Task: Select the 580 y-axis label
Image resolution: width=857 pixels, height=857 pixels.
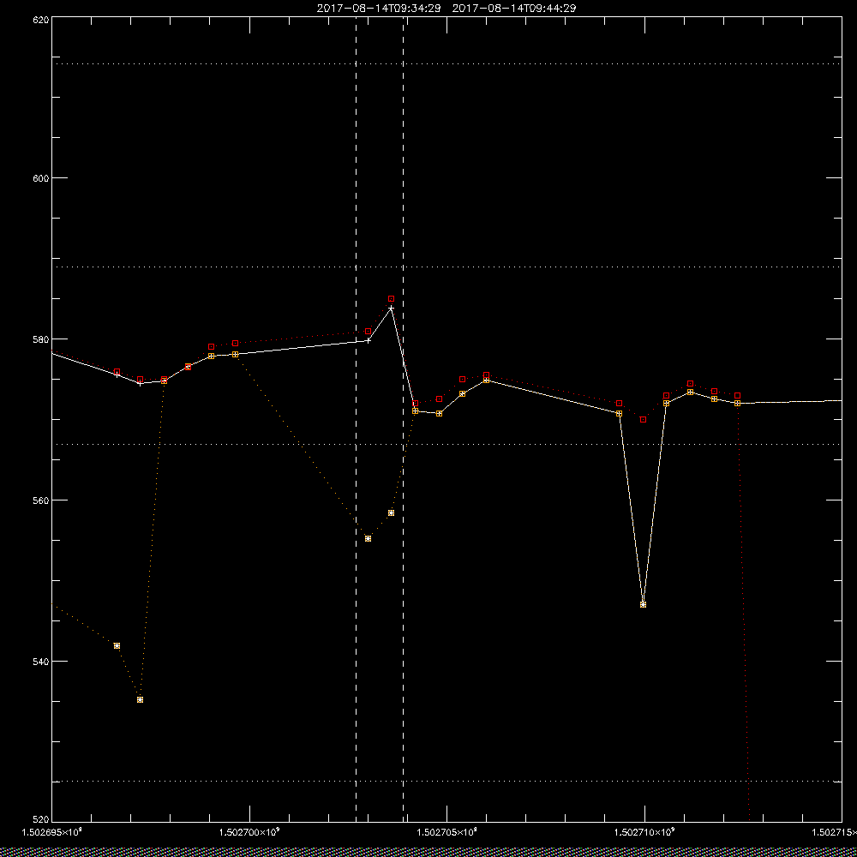Action: (41, 339)
